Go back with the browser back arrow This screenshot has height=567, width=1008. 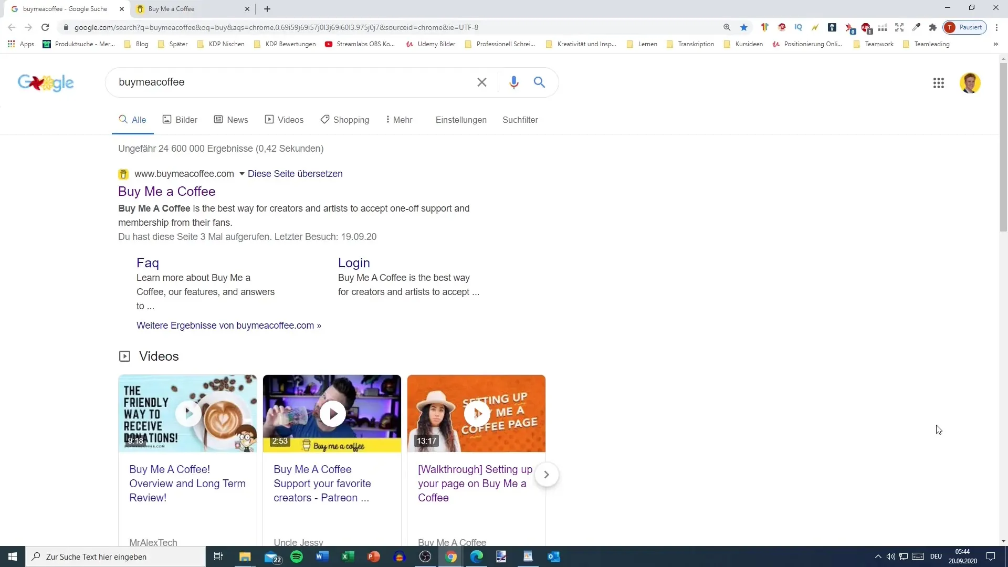12,27
